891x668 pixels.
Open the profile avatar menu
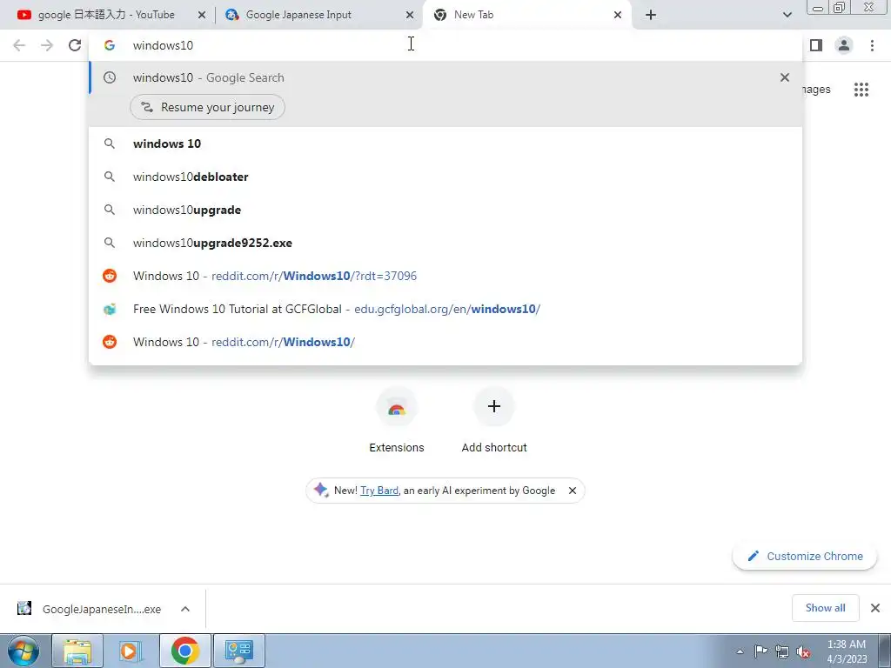844,45
